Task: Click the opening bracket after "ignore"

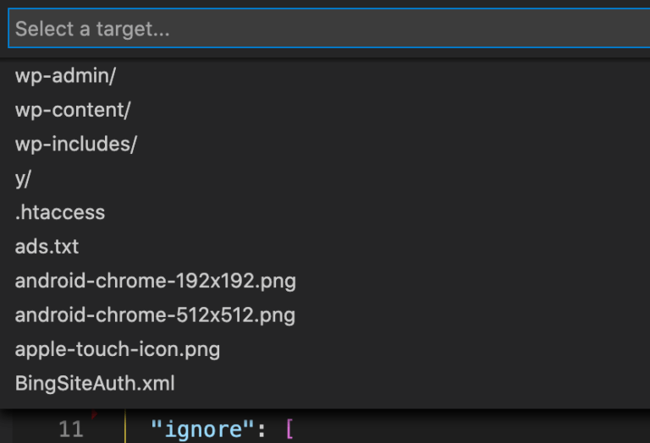Action: [x=289, y=429]
